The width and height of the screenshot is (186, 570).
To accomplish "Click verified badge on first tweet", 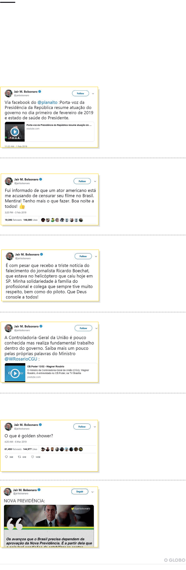I will coord(40,91).
